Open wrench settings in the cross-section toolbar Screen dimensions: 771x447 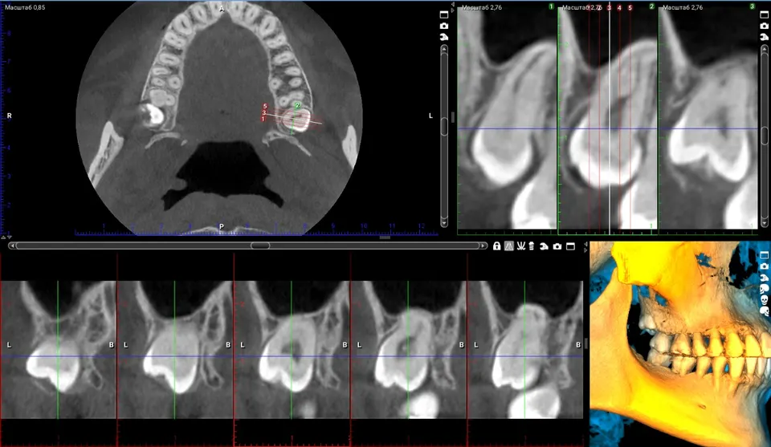[544, 246]
